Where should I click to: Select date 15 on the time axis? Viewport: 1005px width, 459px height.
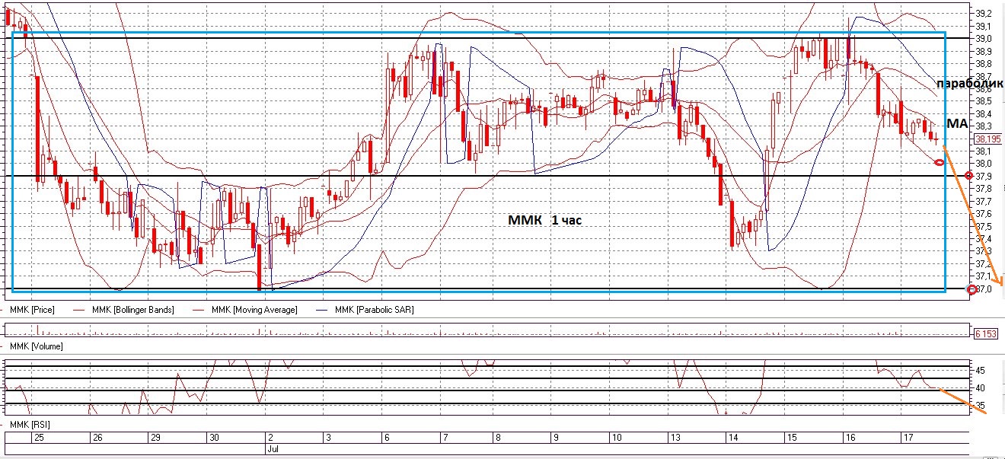pos(792,438)
